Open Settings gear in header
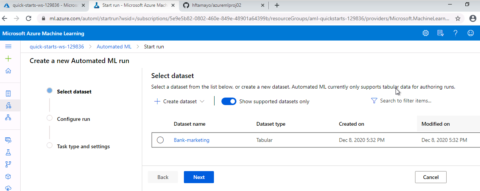Viewport: 480px width, 191px height. [x=426, y=33]
